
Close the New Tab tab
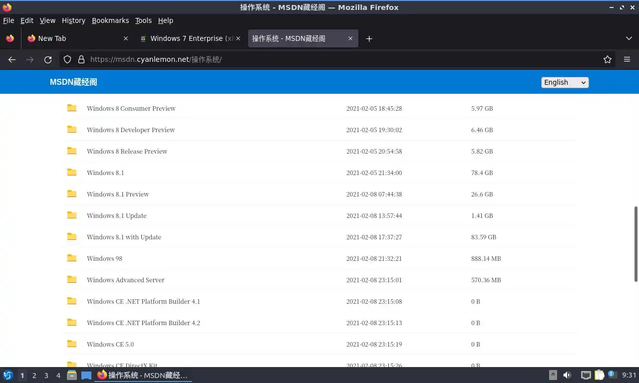click(125, 38)
